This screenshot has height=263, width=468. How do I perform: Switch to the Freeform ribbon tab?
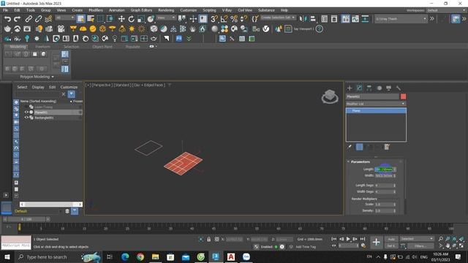42,47
